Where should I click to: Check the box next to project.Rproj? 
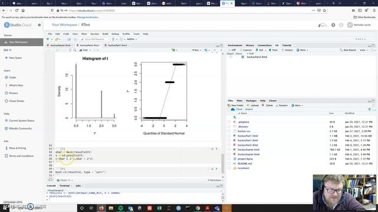coord(229,159)
